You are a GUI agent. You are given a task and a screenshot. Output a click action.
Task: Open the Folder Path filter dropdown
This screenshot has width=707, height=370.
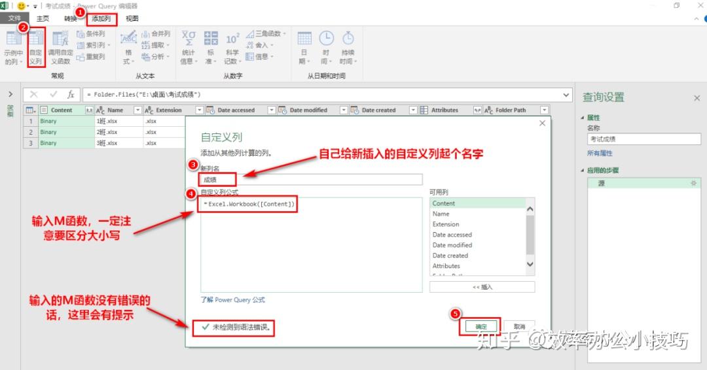click(x=544, y=110)
